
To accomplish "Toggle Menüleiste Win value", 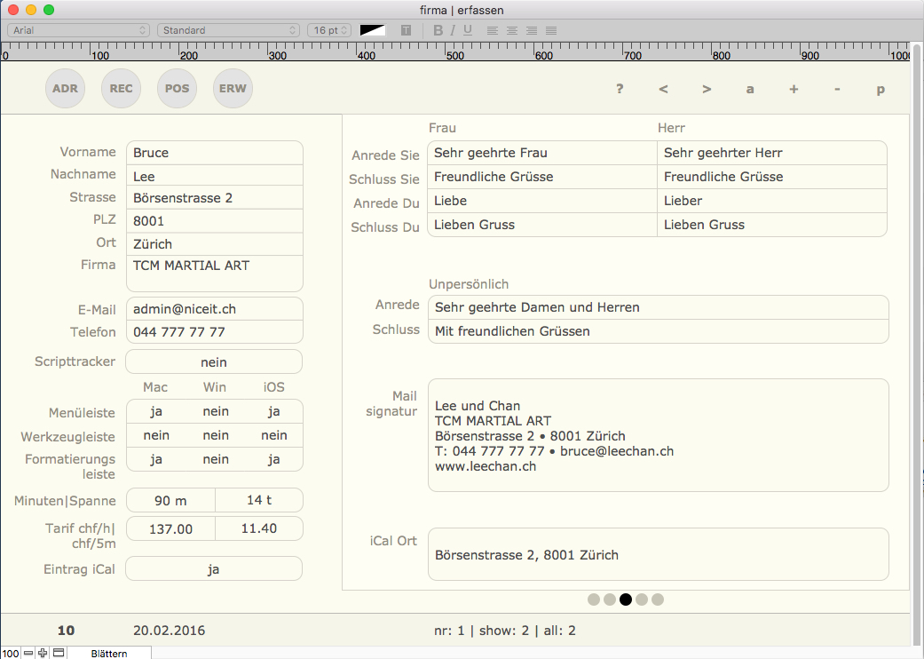I will coord(215,411).
